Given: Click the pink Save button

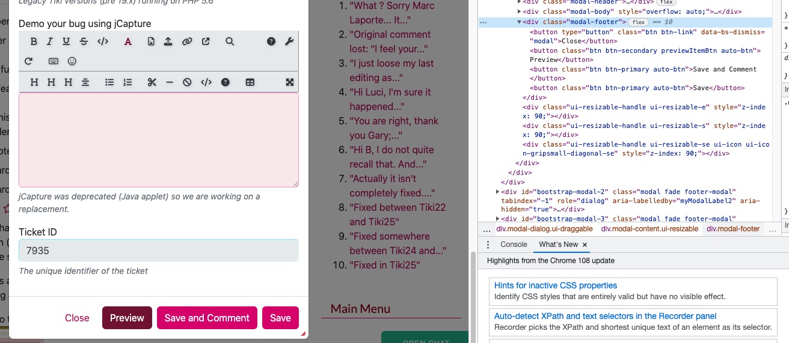Looking at the screenshot, I should point(280,318).
